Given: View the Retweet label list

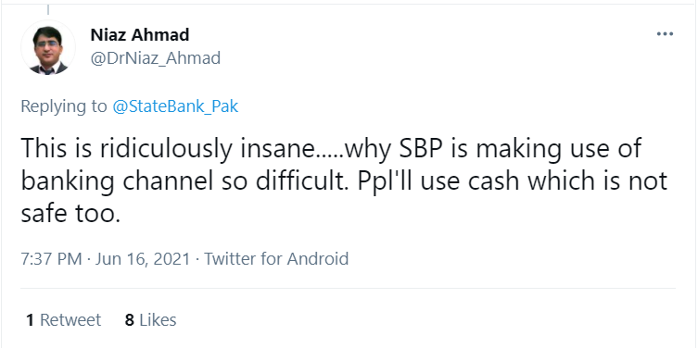Looking at the screenshot, I should click(x=70, y=320).
